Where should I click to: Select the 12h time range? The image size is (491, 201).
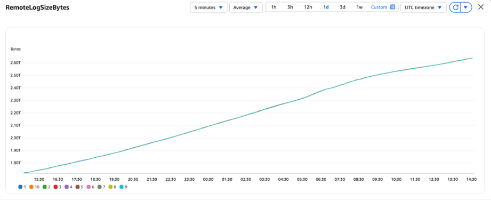coord(308,7)
